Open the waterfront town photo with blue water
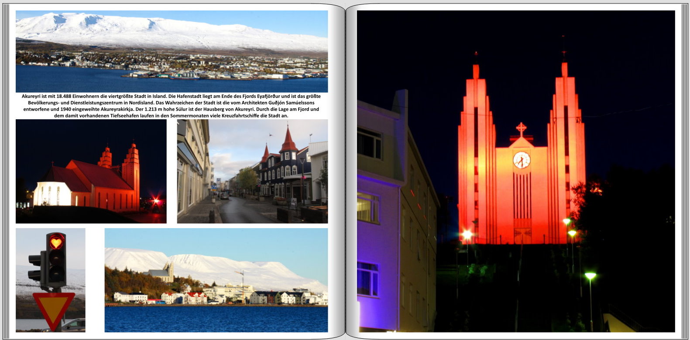 pyautogui.click(x=216, y=280)
